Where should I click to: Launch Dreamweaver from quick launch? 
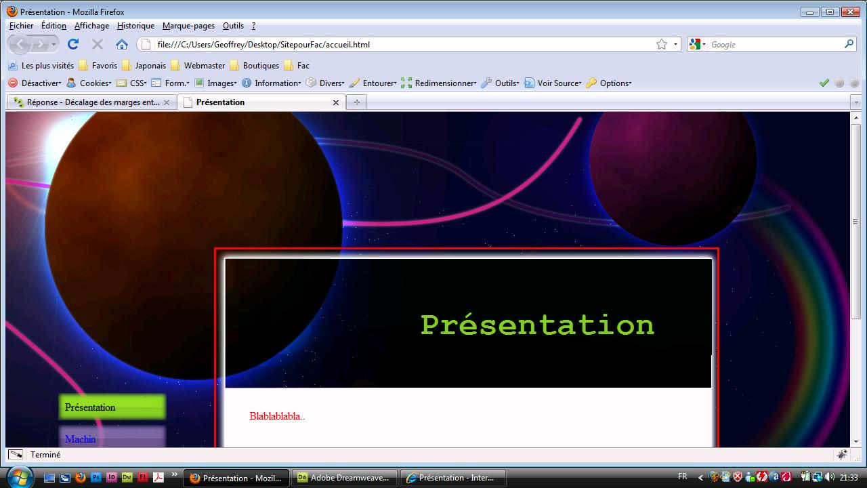pyautogui.click(x=127, y=477)
